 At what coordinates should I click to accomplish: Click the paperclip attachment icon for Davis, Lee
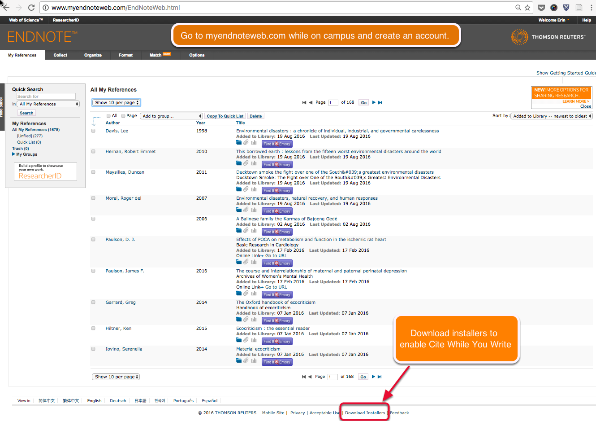click(x=246, y=143)
